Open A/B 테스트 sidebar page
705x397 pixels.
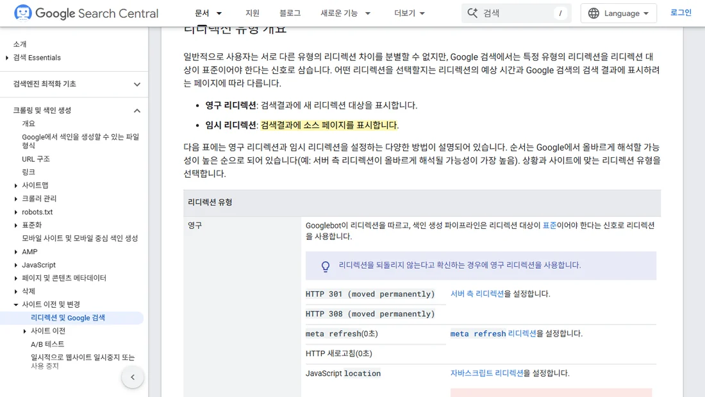click(x=47, y=344)
